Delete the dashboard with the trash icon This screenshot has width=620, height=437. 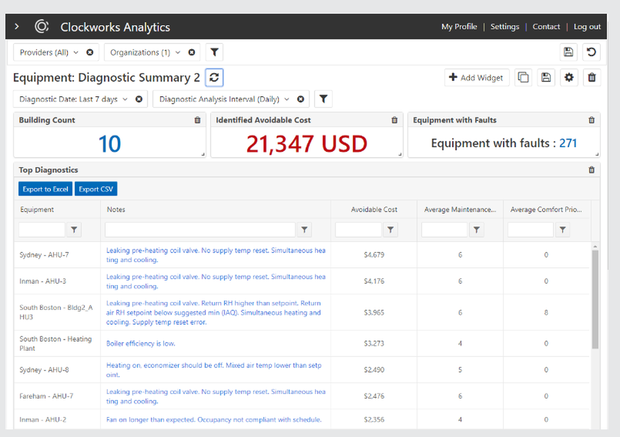[x=592, y=77]
